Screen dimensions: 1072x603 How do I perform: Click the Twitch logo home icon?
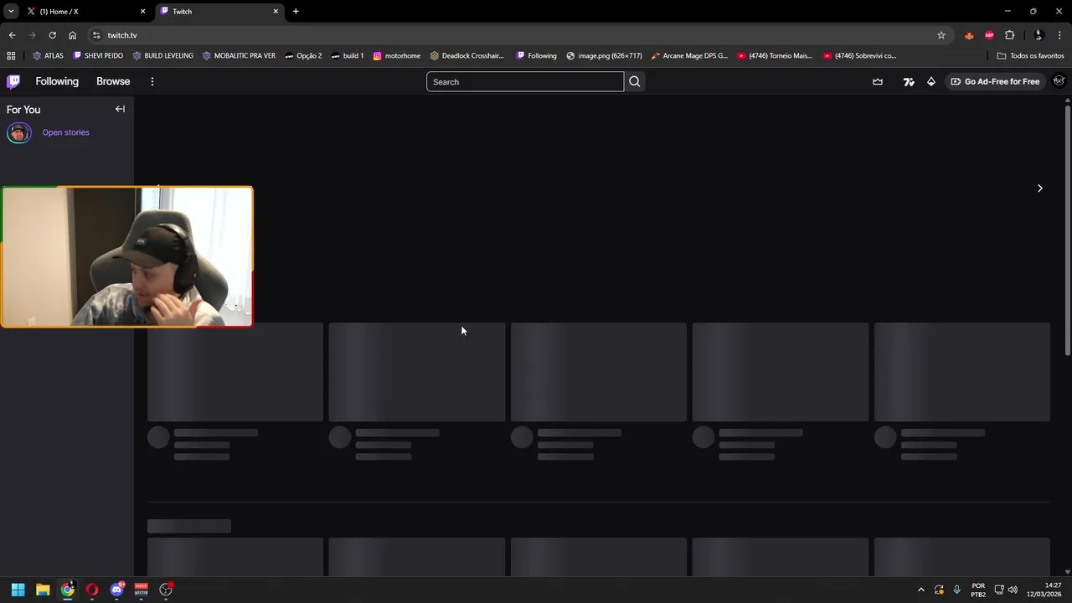coord(13,81)
